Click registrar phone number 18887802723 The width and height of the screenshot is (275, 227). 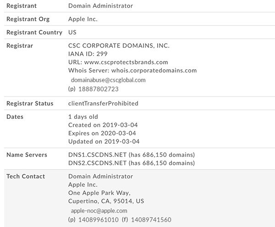point(99,89)
